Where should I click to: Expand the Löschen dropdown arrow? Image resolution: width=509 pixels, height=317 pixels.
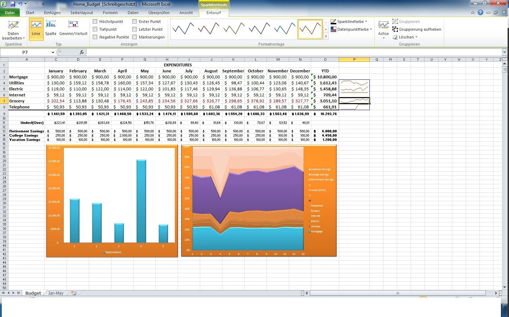point(416,37)
